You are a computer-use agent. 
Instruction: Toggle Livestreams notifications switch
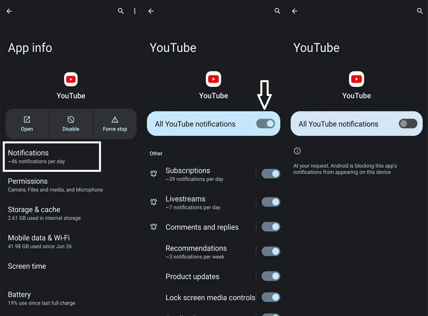271,202
